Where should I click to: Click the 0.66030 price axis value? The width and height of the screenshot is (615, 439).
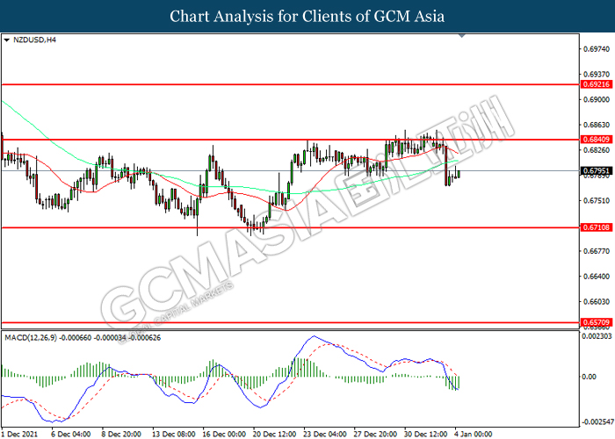597,301
